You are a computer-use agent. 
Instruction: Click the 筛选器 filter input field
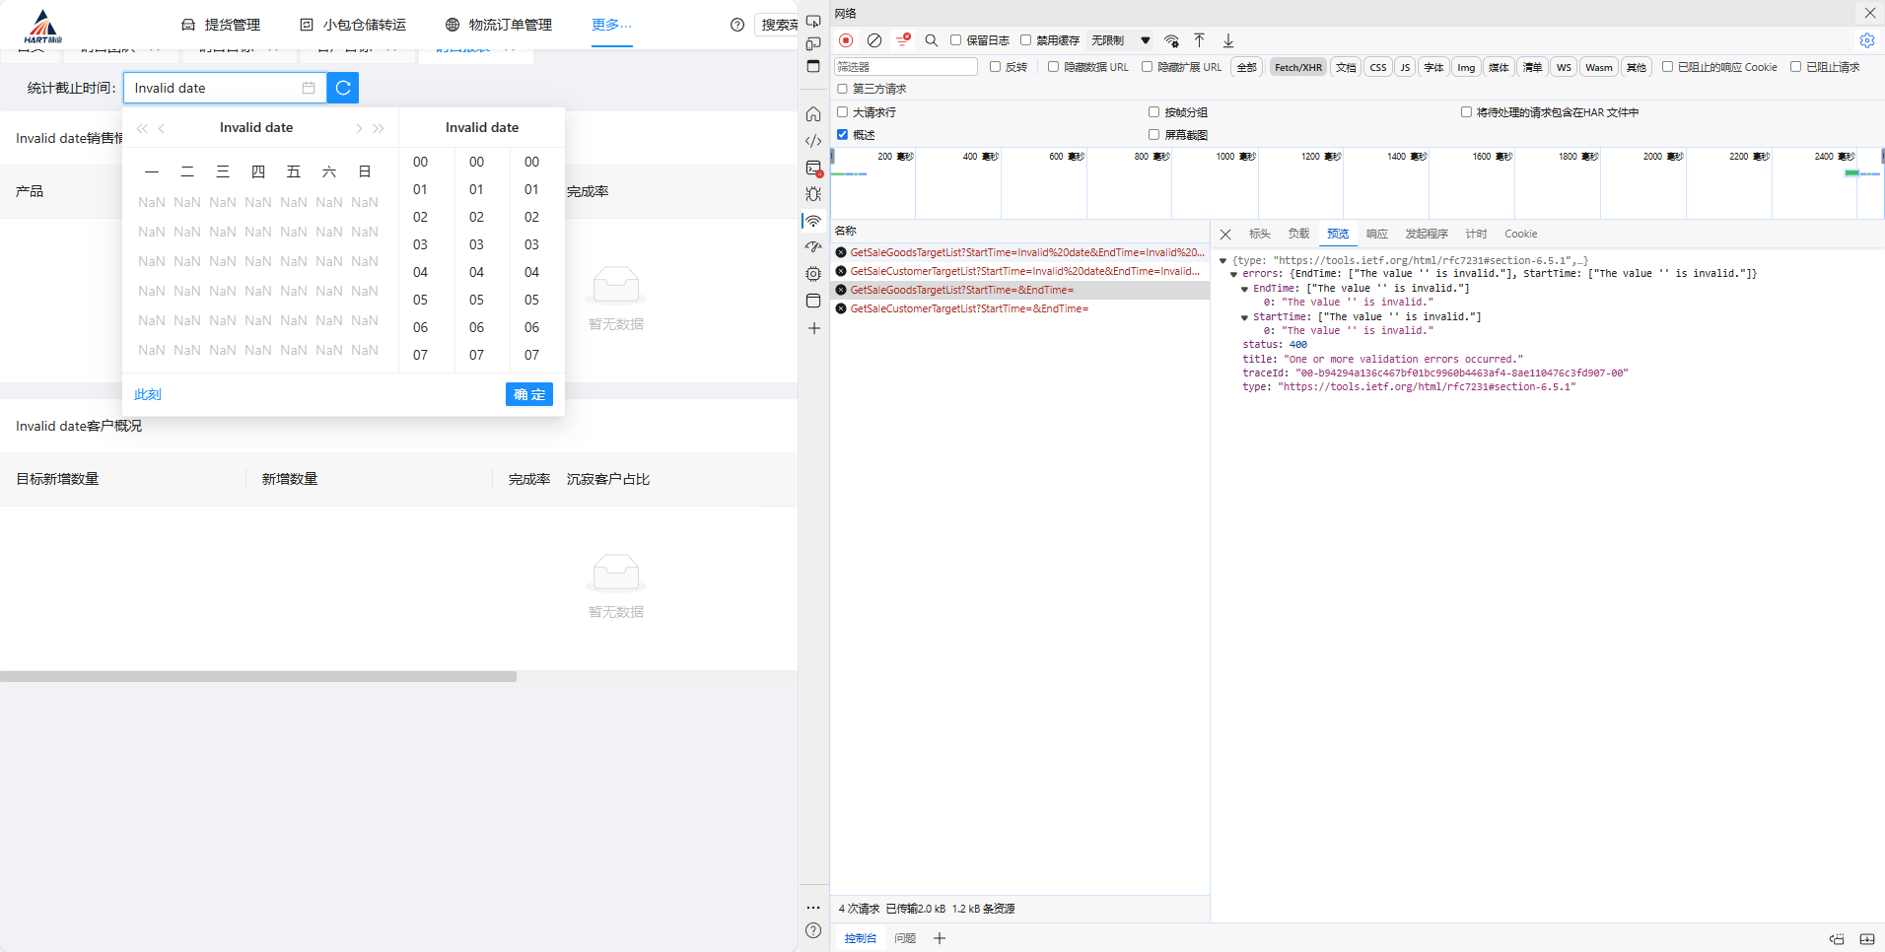tap(905, 67)
